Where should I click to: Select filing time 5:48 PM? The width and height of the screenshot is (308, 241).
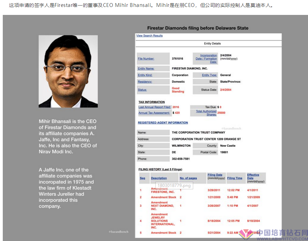pyautogui.click(x=233, y=197)
